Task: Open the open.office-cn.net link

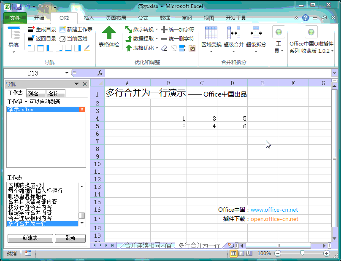Action: [x=274, y=219]
